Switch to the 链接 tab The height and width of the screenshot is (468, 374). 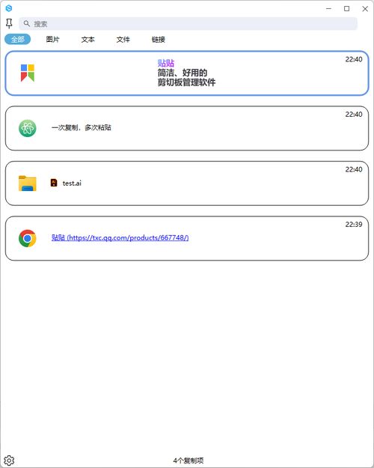[159, 40]
